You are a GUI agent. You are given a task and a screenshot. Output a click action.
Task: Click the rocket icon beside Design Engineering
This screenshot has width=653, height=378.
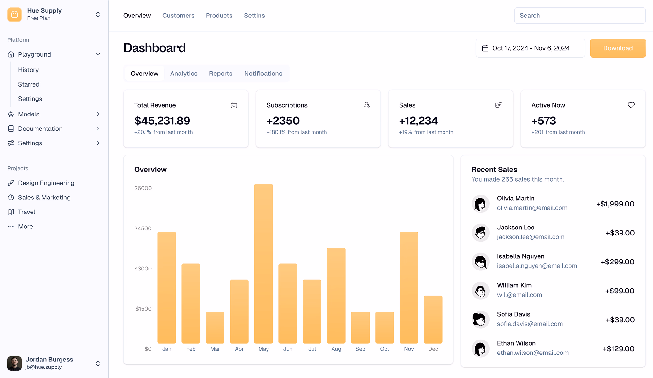(11, 183)
